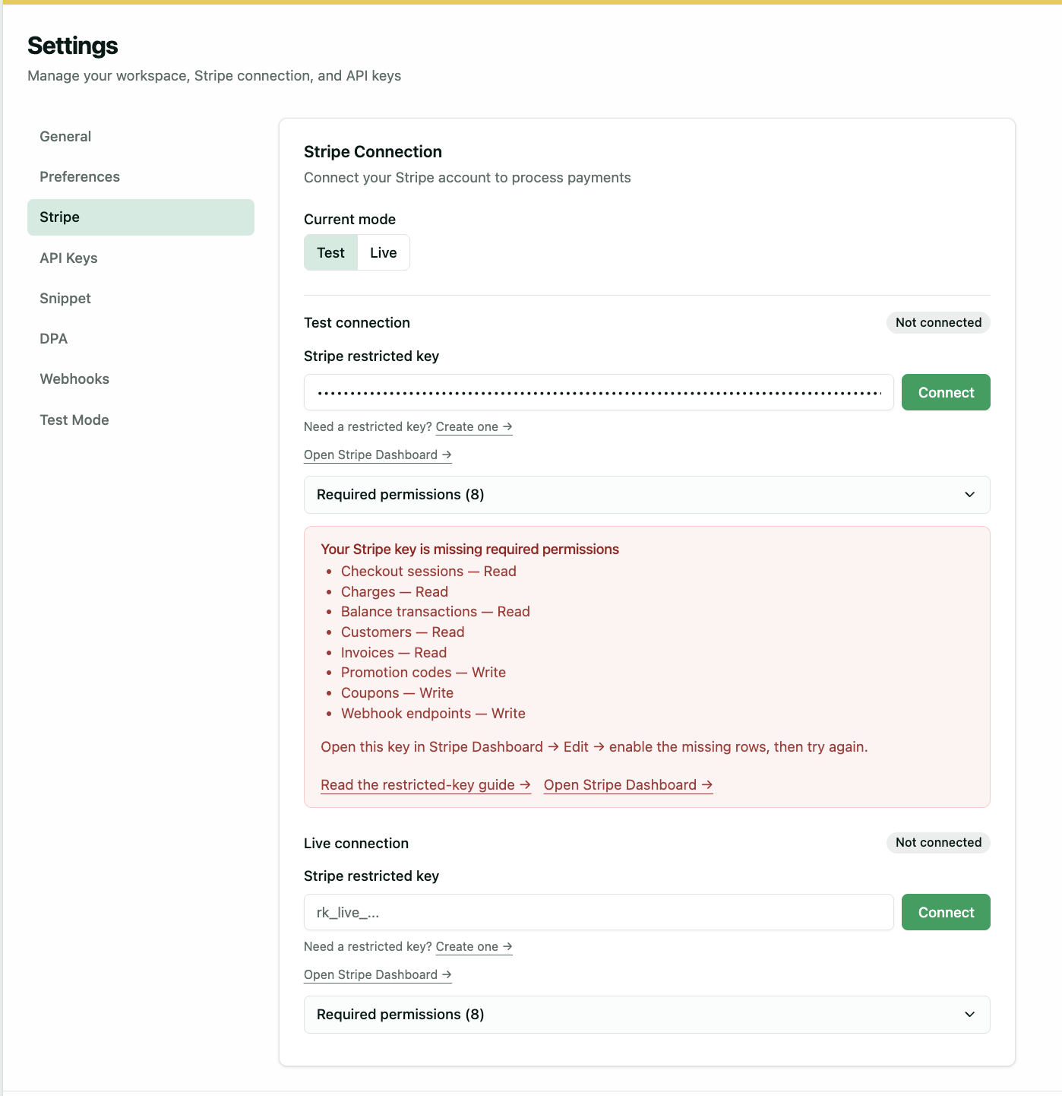
Task: Click 'Webhook endpoints — Write' item
Action: [x=433, y=714]
